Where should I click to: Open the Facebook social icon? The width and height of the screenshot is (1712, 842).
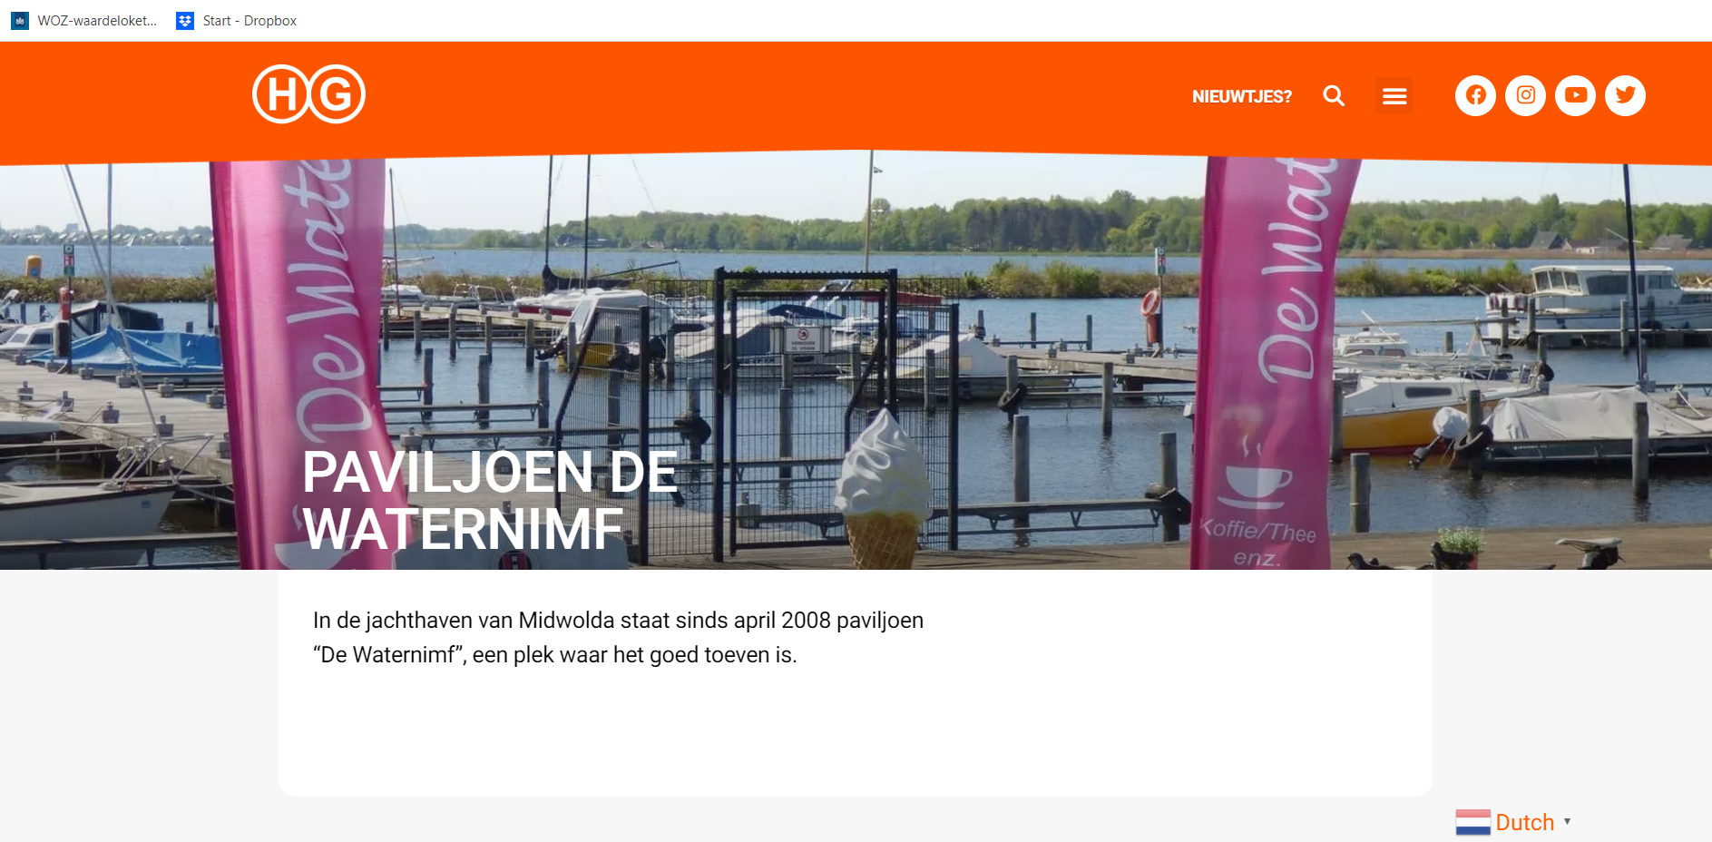1475,95
